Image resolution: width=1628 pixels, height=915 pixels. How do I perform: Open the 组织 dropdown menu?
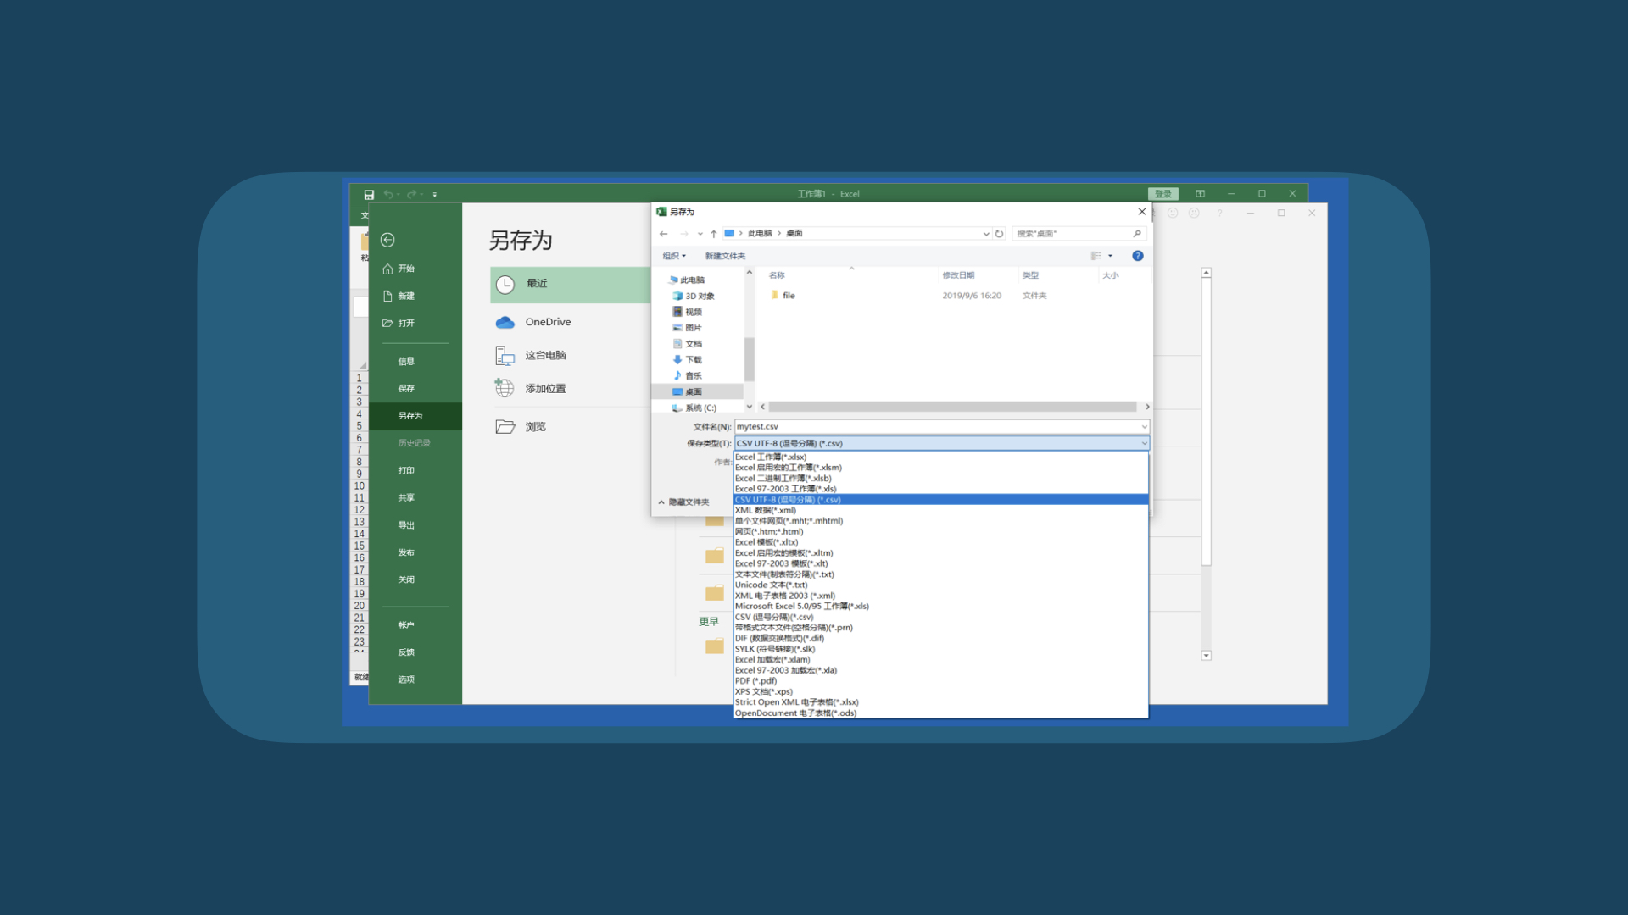674,256
